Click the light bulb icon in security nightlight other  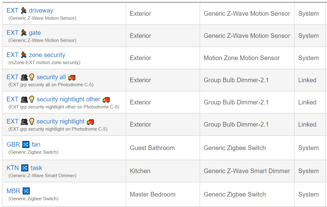pyautogui.click(x=32, y=99)
